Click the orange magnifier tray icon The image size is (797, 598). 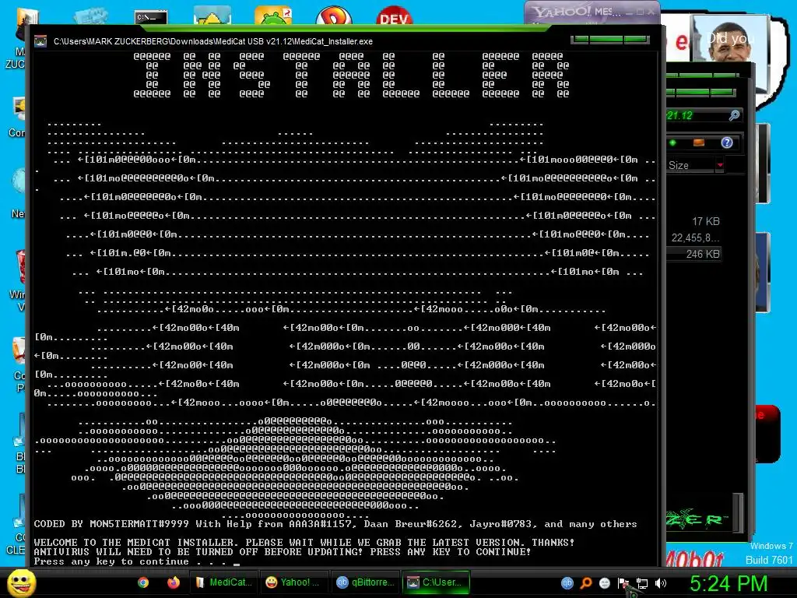pos(585,582)
